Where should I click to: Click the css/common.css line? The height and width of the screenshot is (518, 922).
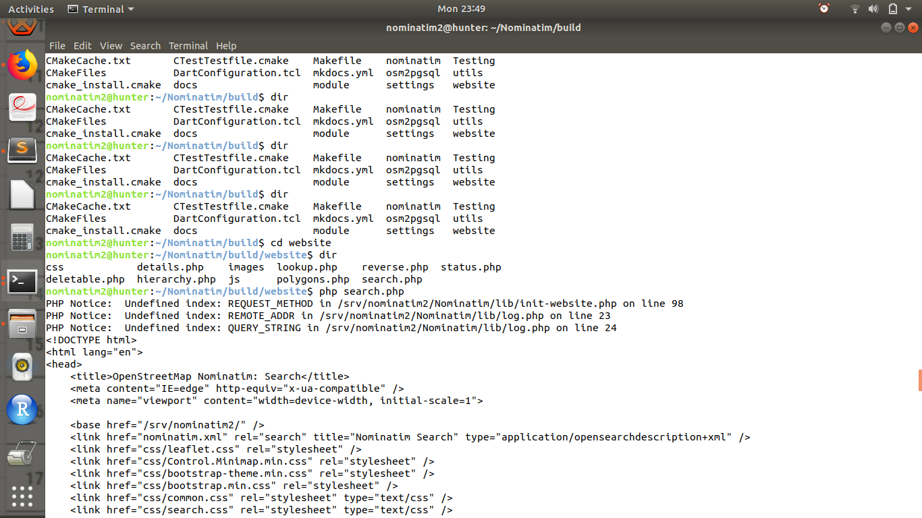261,498
